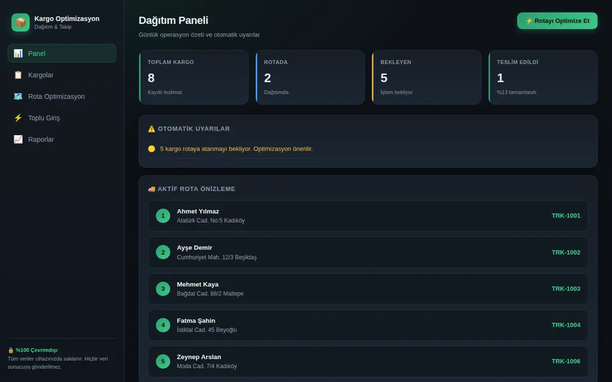Select the Ayşe Demir recipient name
Image resolution: width=612 pixels, height=382 pixels.
point(194,248)
